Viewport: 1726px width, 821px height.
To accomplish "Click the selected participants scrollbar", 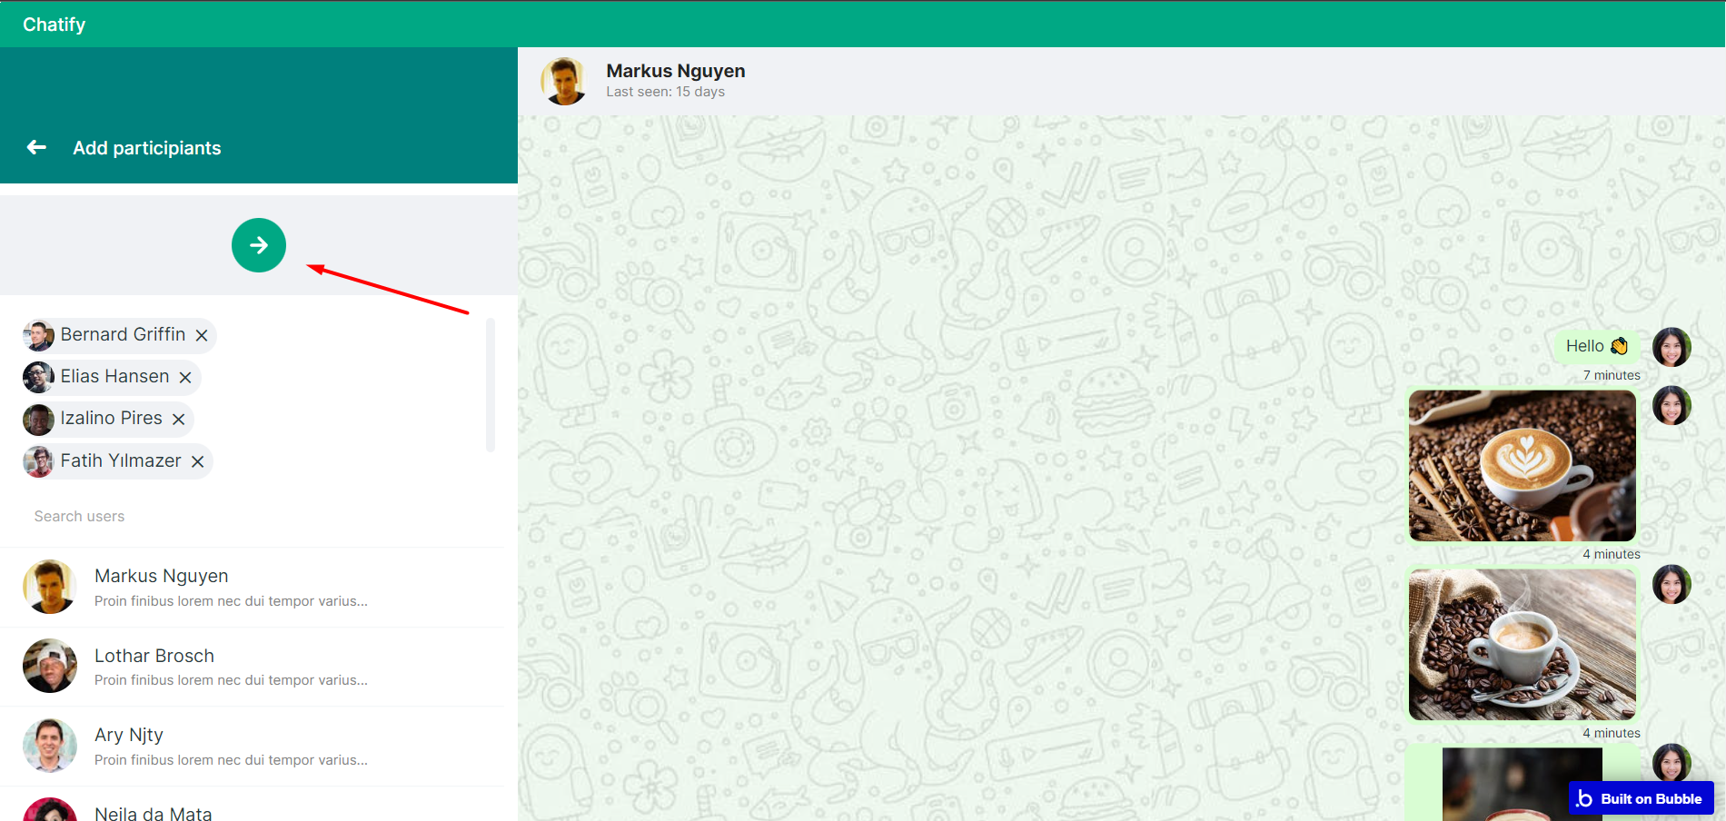I will (491, 385).
